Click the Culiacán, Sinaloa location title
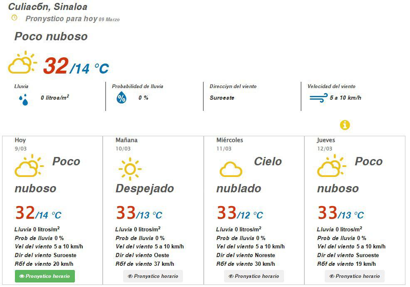Screen dimensions: 410x287 click(x=49, y=6)
